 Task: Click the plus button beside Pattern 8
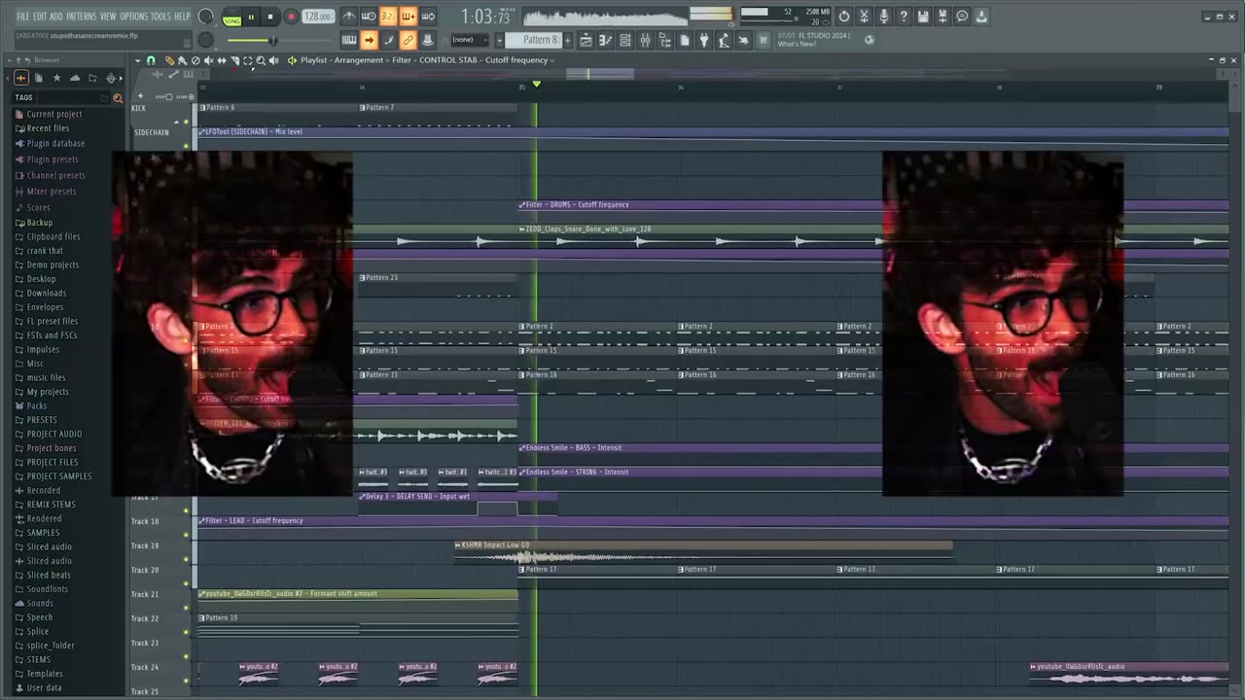[x=568, y=40]
